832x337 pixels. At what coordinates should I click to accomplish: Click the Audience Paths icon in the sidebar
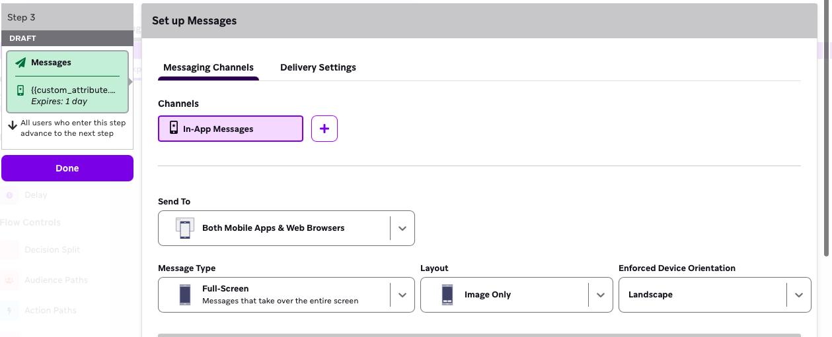point(10,280)
